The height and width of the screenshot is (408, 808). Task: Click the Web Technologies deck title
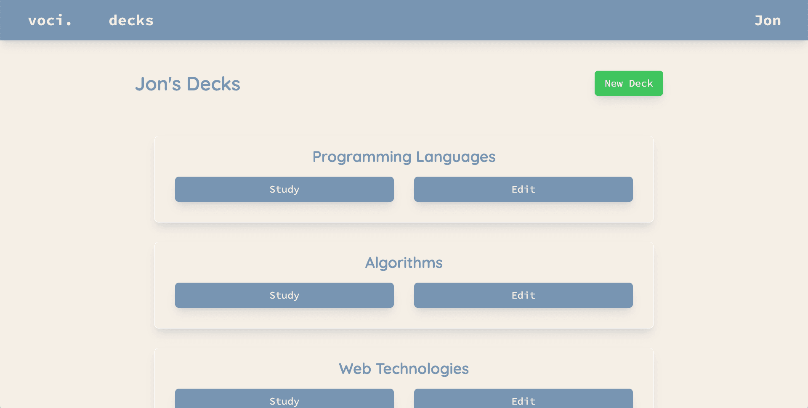pyautogui.click(x=404, y=369)
